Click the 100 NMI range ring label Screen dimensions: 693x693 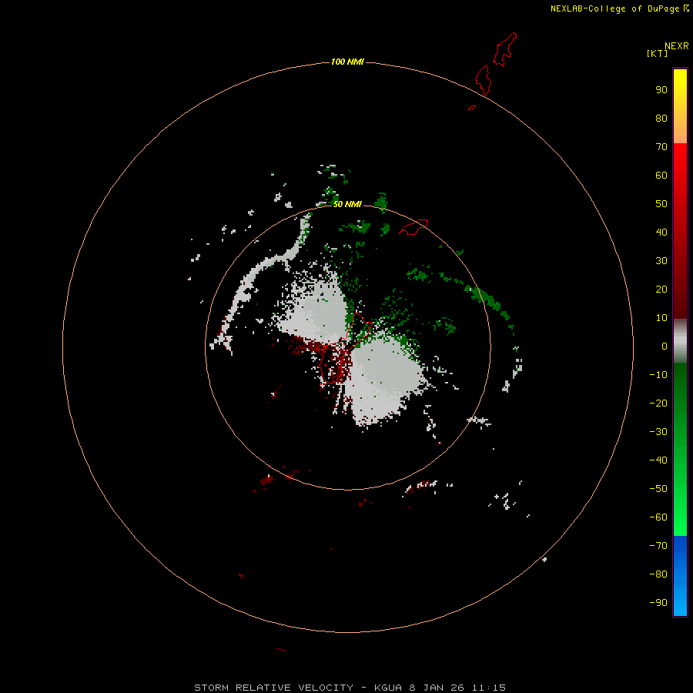[347, 62]
